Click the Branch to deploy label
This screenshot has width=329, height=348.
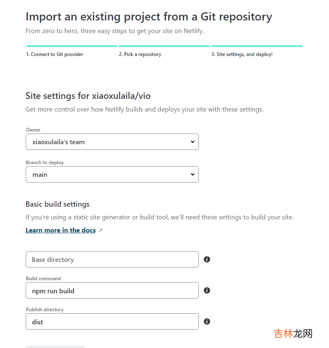point(45,163)
